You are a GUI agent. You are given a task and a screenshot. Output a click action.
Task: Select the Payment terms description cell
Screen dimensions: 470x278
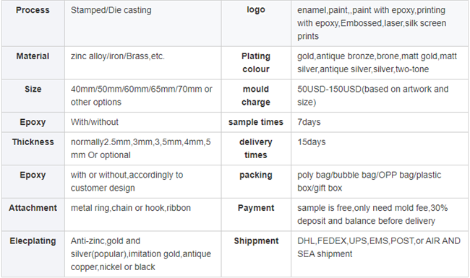tap(380, 214)
